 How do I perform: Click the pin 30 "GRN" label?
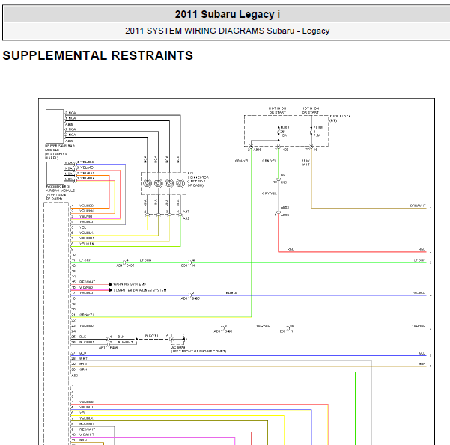[83, 369]
